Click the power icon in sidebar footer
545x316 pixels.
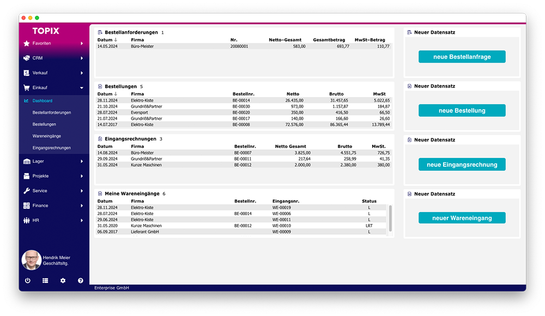[28, 281]
